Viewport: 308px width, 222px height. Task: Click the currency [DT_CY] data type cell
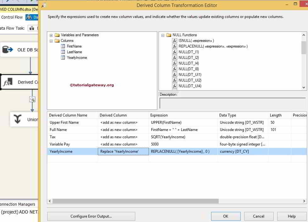[x=243, y=151]
